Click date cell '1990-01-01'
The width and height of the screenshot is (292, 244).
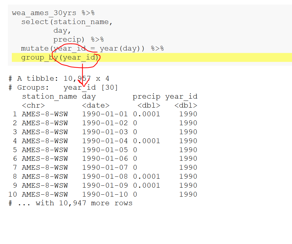(x=105, y=114)
